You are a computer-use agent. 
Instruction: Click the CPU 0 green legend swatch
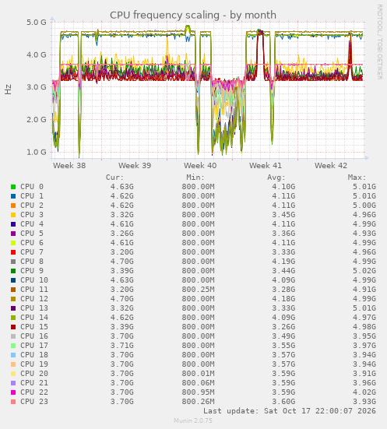coord(13,187)
